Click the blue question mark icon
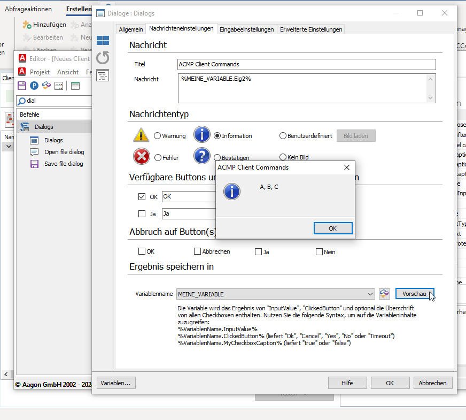 202,156
